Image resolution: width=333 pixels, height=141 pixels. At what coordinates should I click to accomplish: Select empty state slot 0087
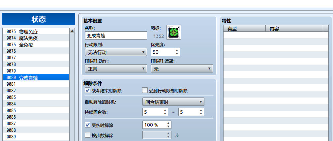point(36,123)
